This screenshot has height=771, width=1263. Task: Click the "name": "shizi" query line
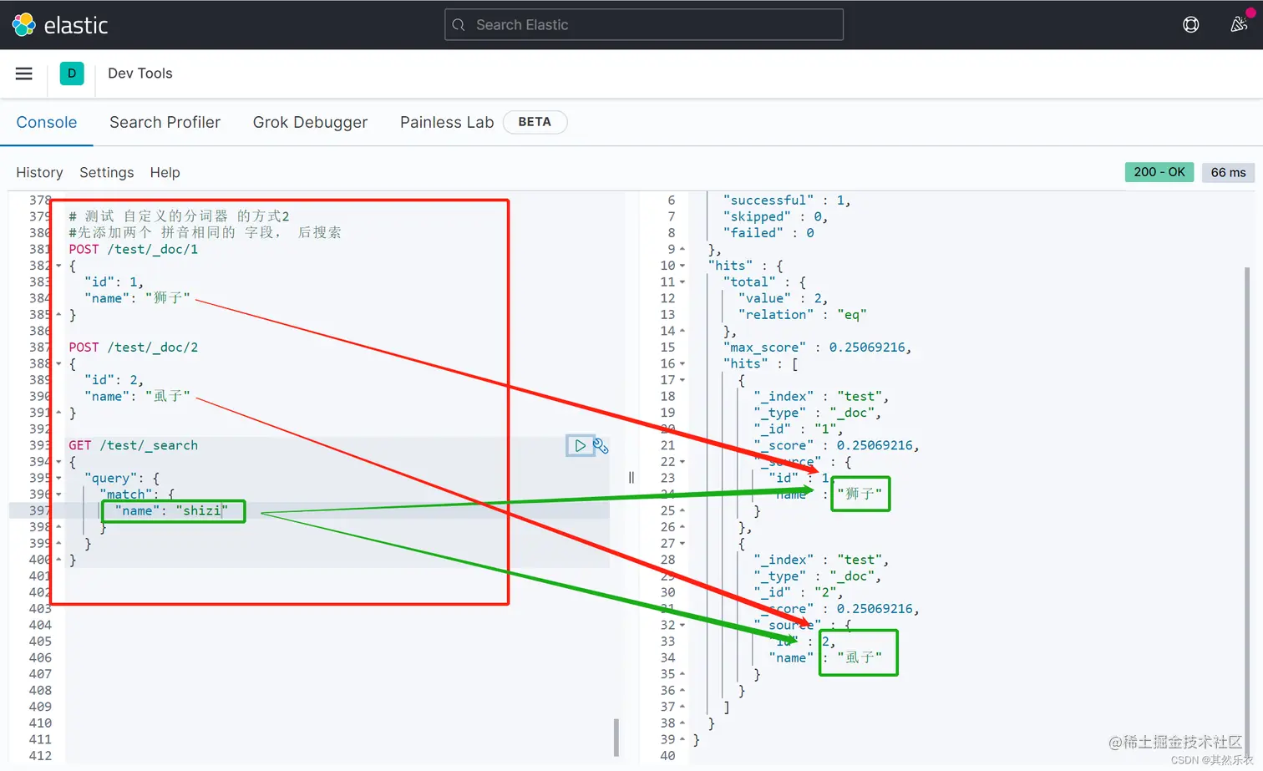click(171, 511)
